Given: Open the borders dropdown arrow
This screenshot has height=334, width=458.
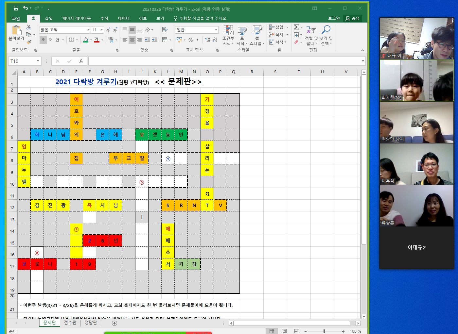Looking at the screenshot, I should pos(77,40).
